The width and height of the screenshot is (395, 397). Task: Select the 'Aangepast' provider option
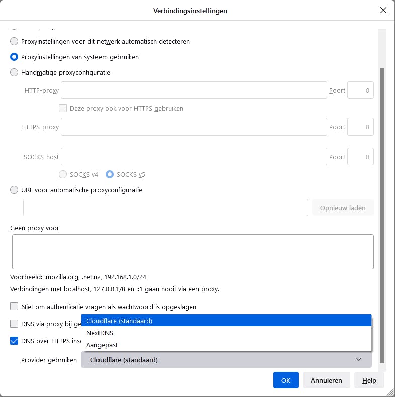click(x=226, y=345)
